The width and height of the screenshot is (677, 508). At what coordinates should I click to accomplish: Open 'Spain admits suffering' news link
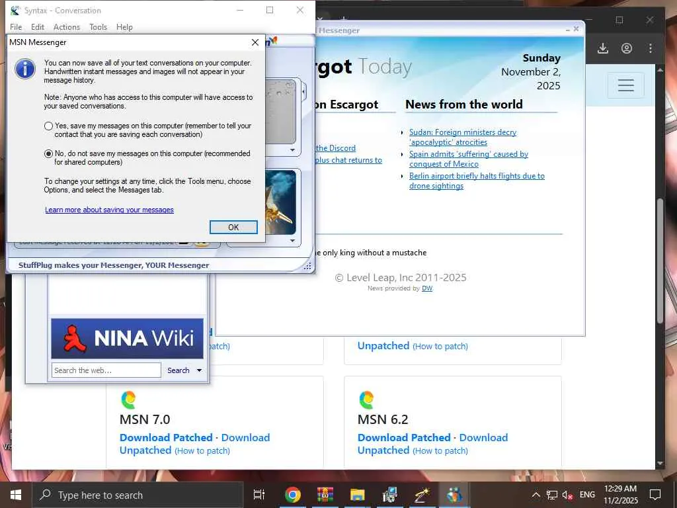point(469,159)
